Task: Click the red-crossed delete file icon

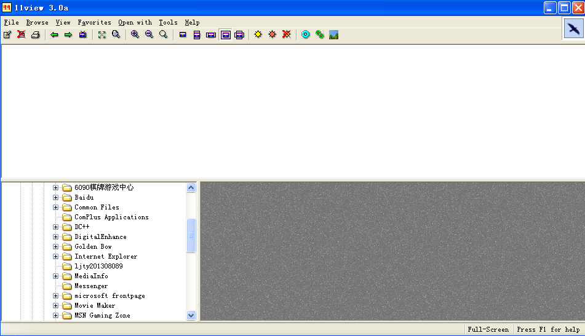Action: (x=22, y=35)
